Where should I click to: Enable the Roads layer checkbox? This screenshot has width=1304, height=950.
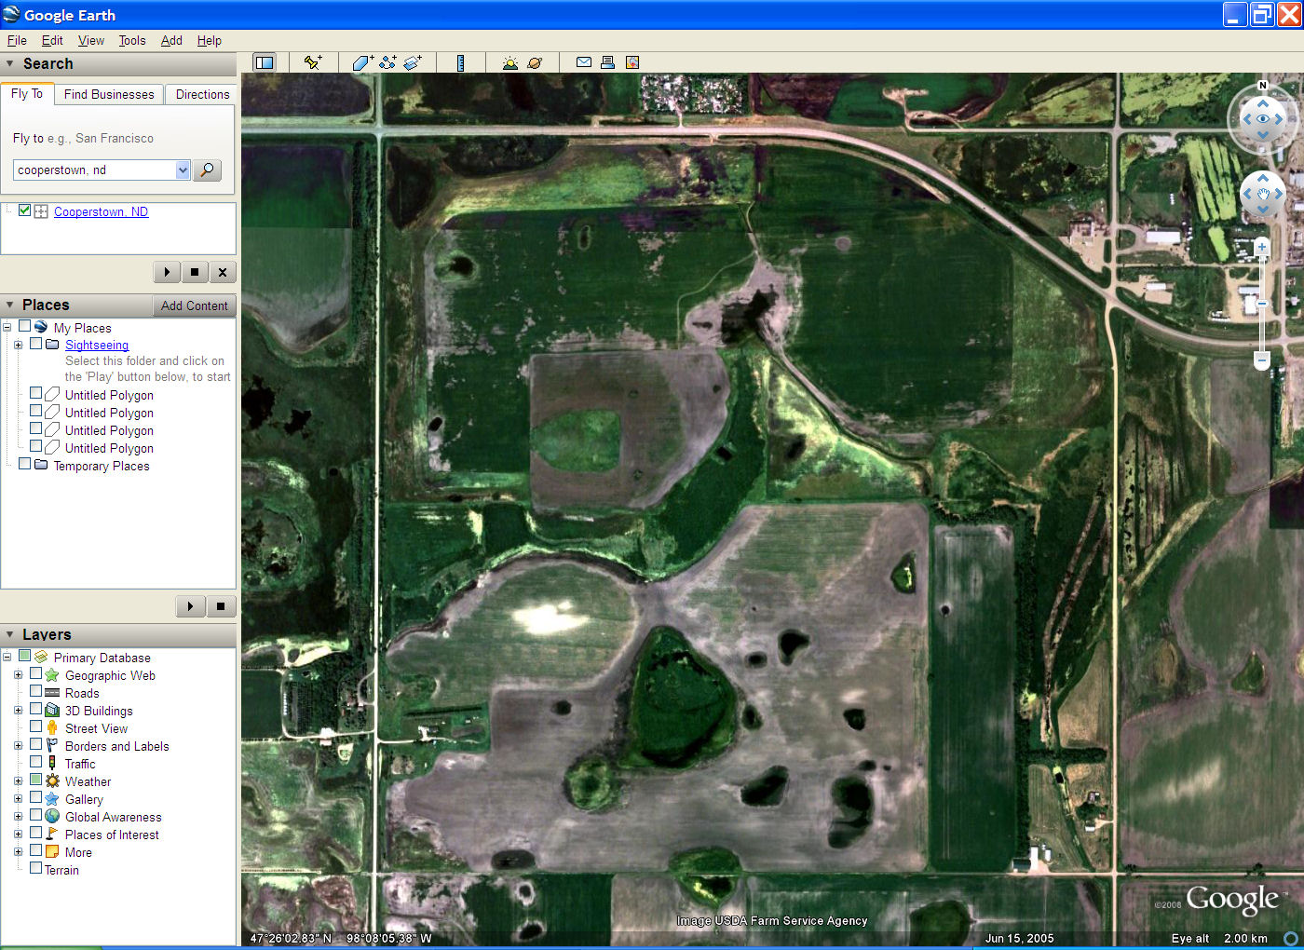36,692
